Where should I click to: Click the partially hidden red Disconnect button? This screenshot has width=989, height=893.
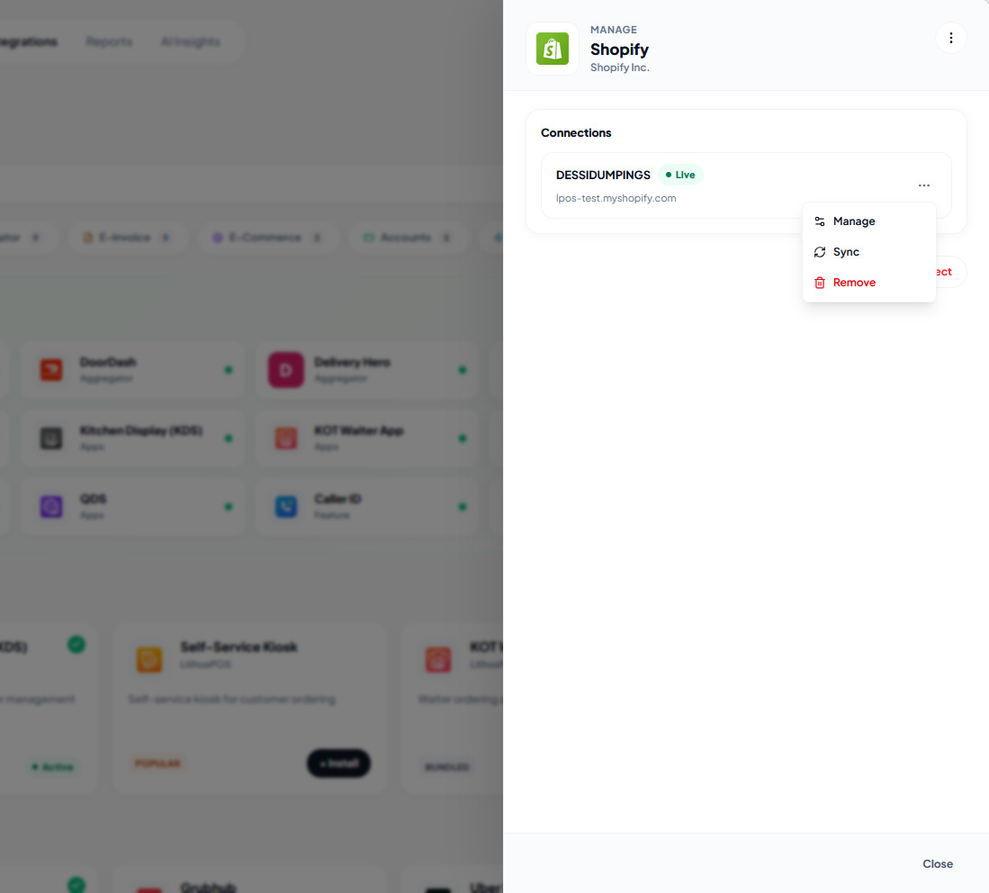(950, 272)
